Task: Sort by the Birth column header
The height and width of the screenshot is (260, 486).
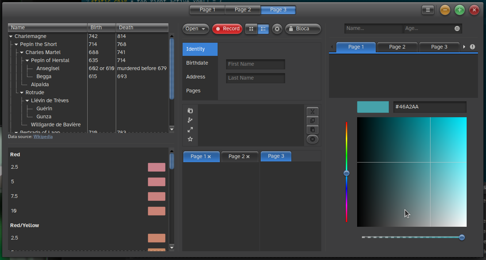Action: coord(102,28)
